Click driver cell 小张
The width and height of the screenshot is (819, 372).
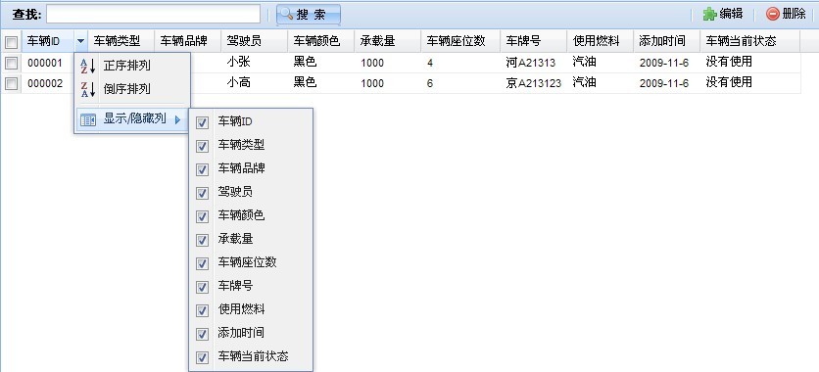tap(238, 63)
